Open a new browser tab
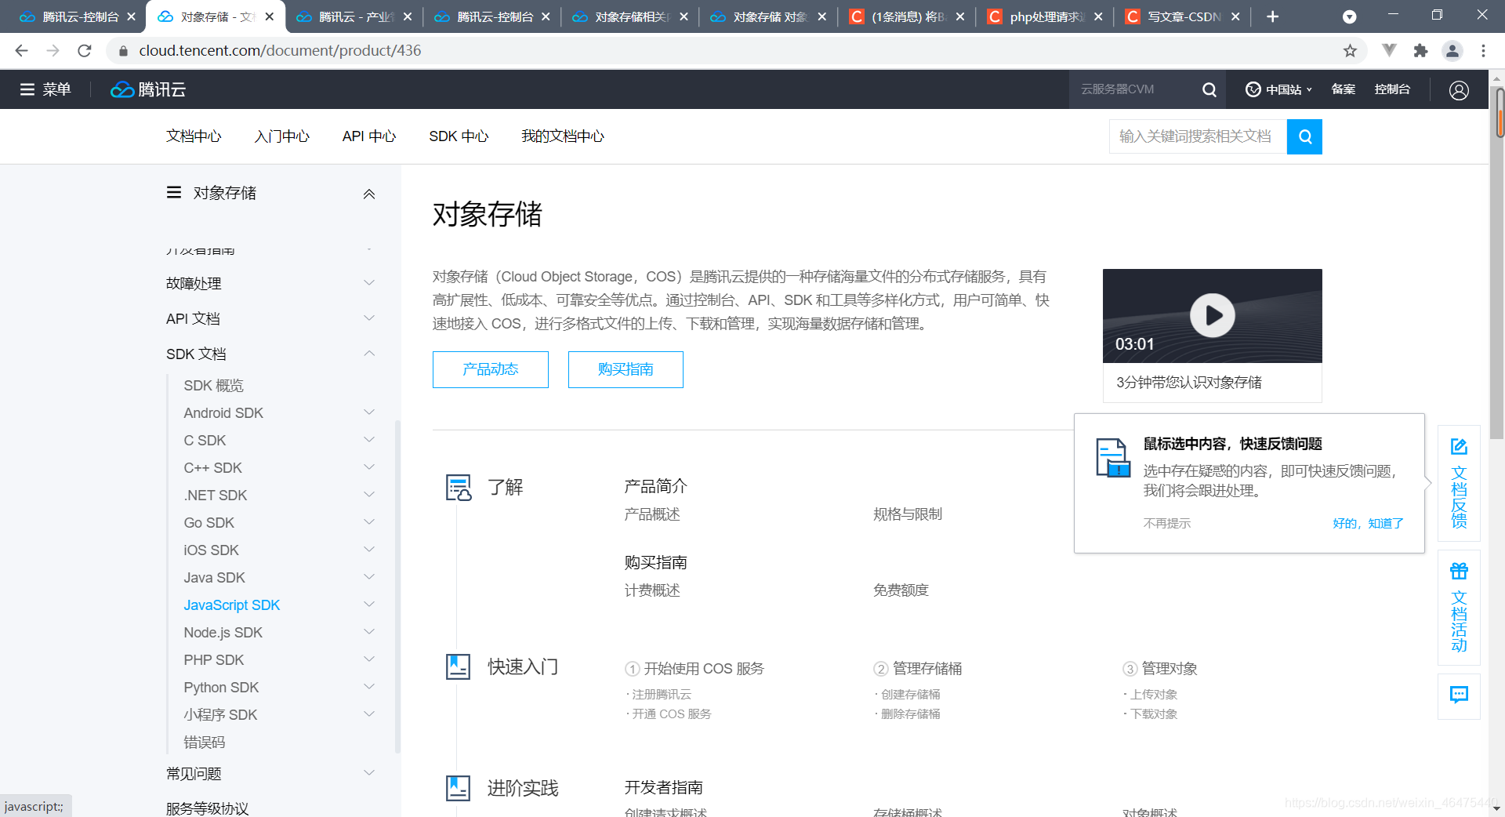 [1273, 16]
